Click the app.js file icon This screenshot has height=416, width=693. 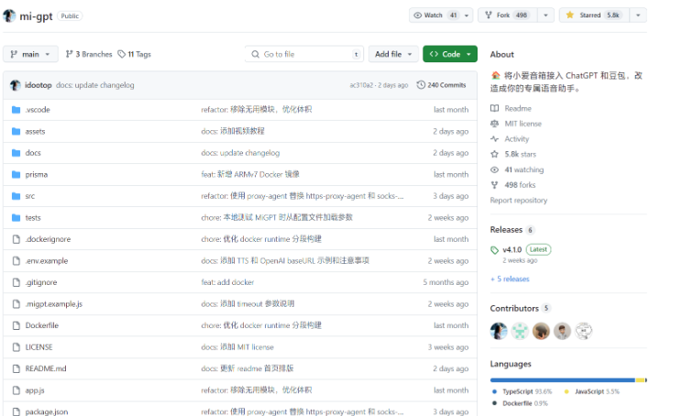[x=16, y=390]
